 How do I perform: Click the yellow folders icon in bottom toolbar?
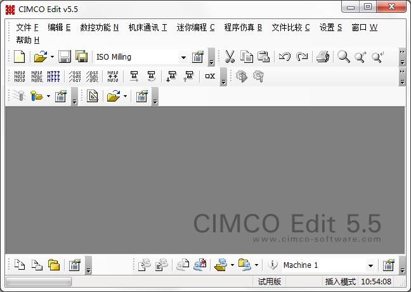54,265
